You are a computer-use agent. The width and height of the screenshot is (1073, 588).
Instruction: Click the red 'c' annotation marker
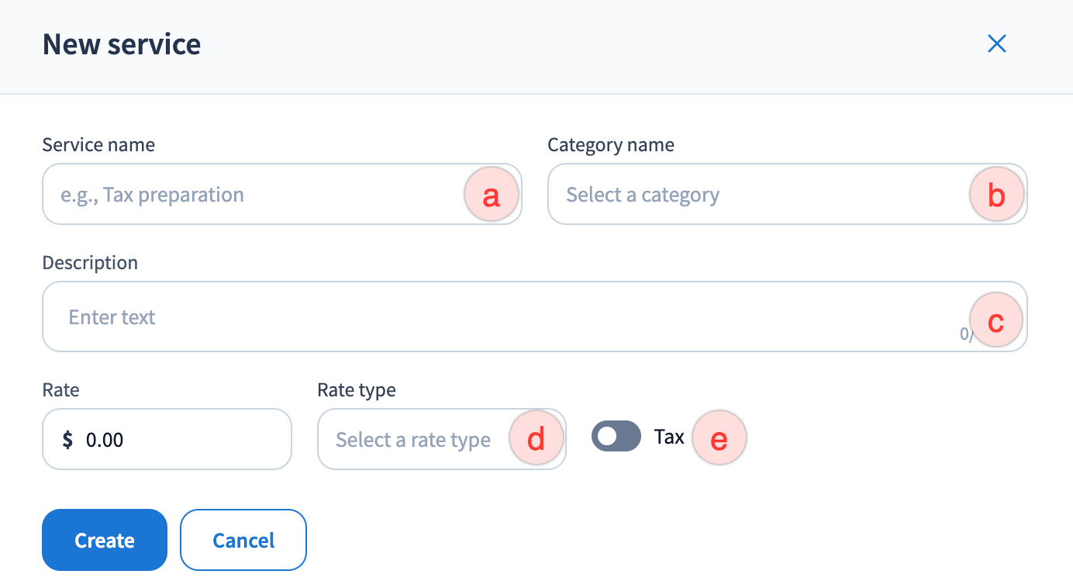996,319
